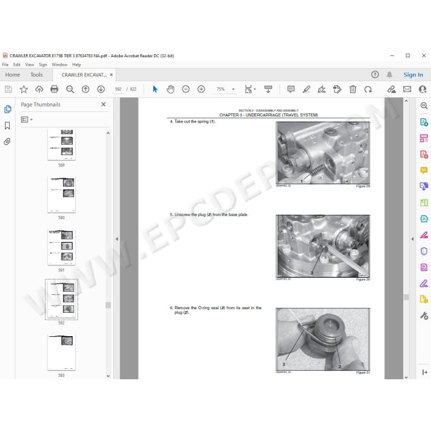
Task: Open the Comment tool in right pane
Action: click(x=424, y=171)
